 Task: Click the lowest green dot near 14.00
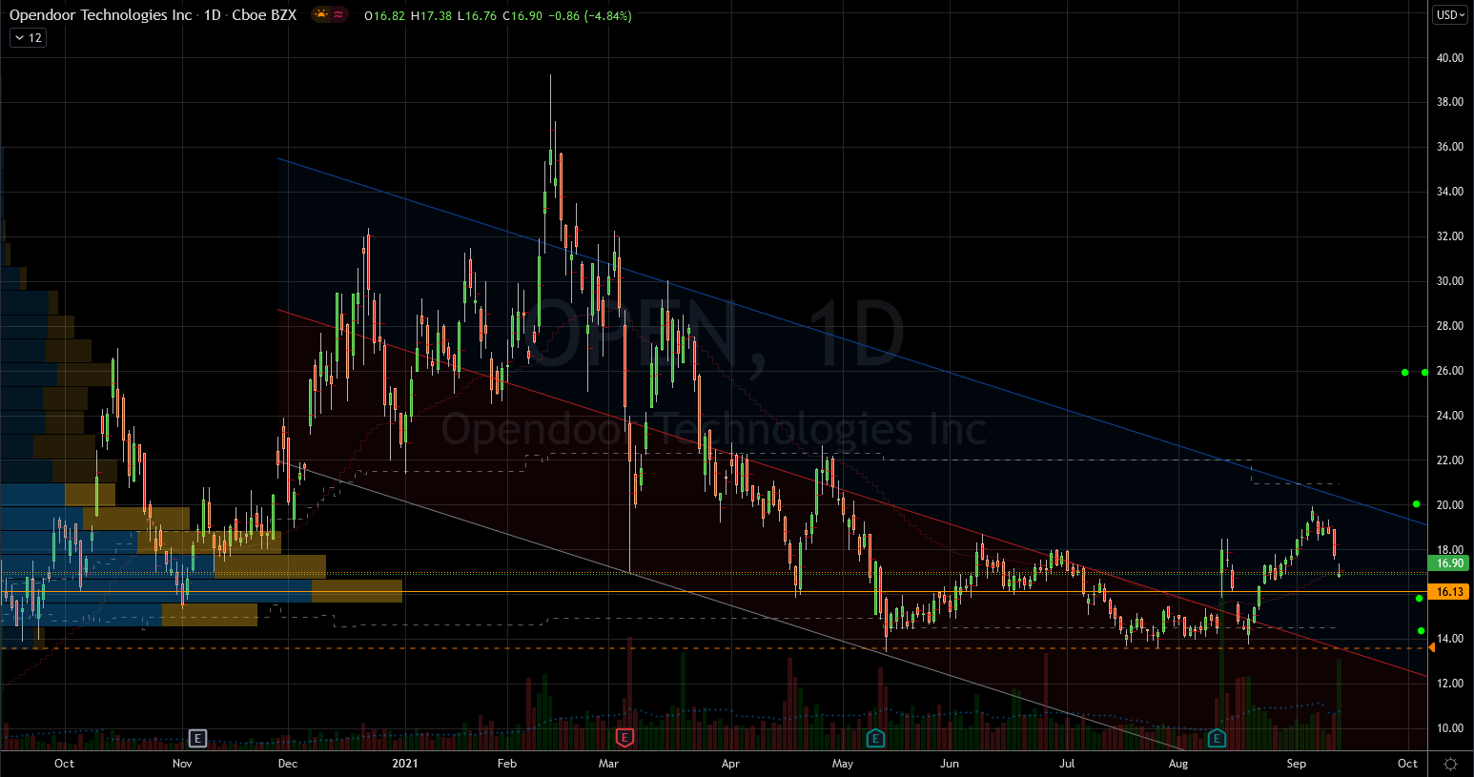pos(1422,631)
